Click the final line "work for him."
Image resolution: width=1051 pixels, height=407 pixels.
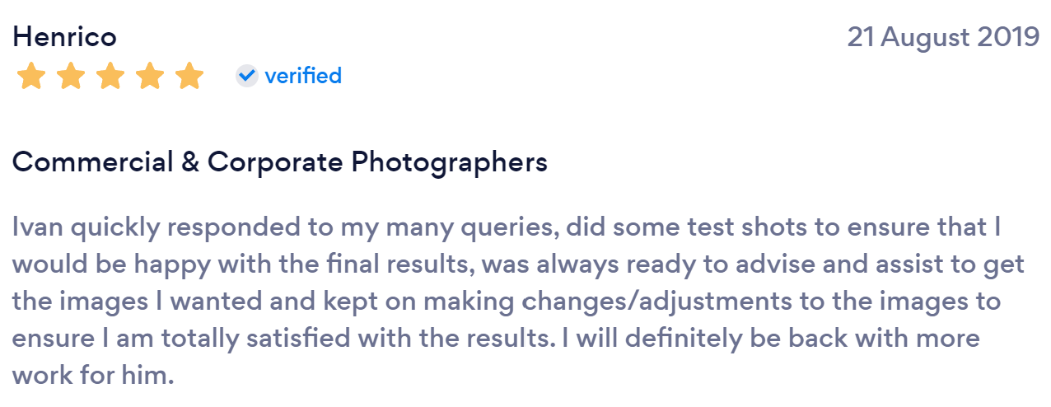(93, 375)
